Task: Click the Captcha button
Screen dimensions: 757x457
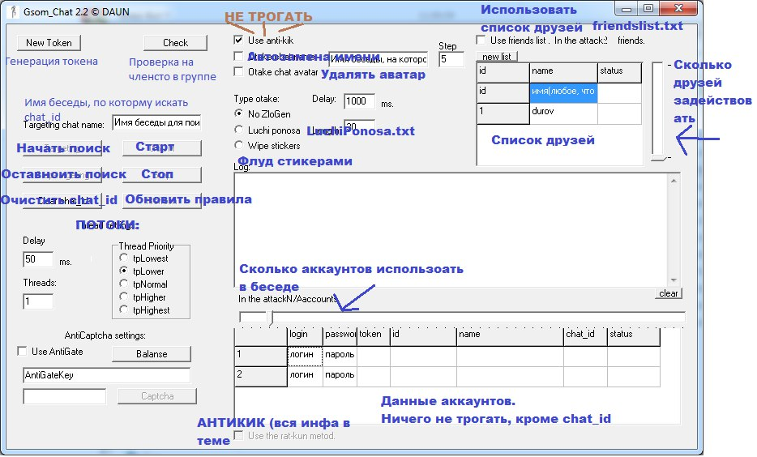Action: [157, 396]
